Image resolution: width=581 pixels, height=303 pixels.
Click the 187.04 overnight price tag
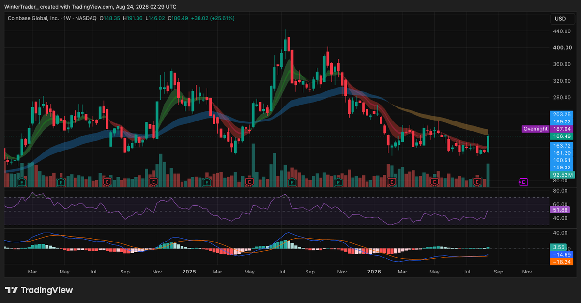coord(562,129)
